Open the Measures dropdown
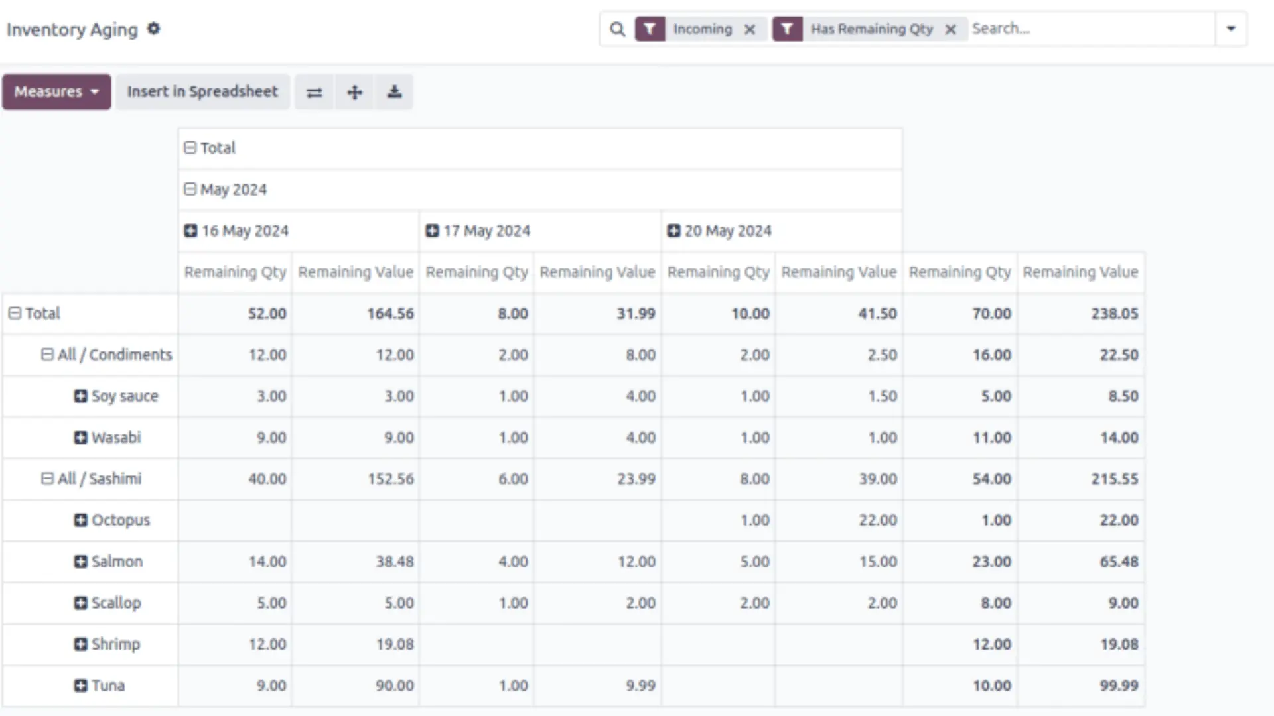 [56, 91]
